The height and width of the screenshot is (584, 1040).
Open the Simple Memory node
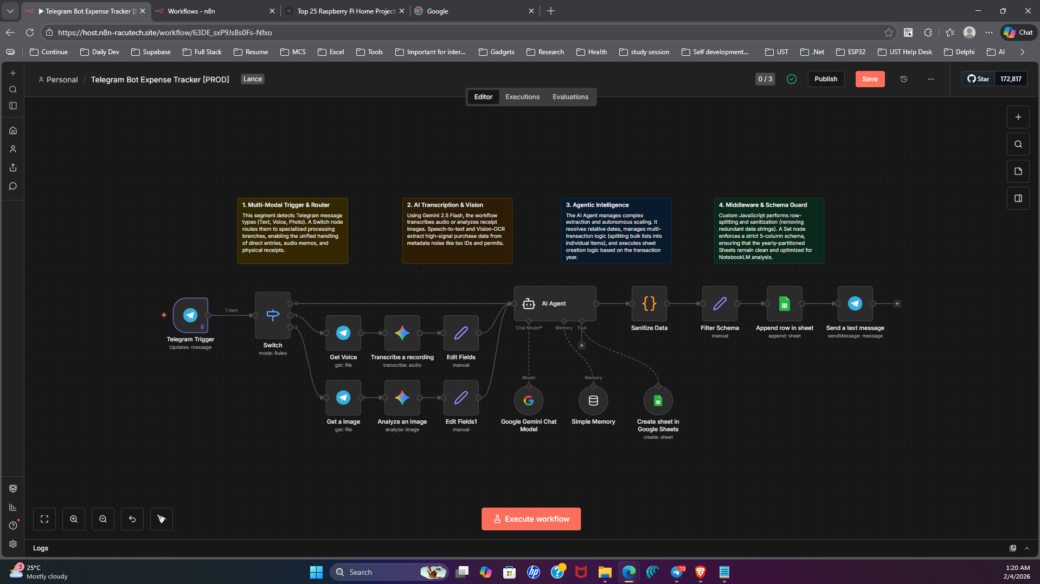tap(593, 401)
